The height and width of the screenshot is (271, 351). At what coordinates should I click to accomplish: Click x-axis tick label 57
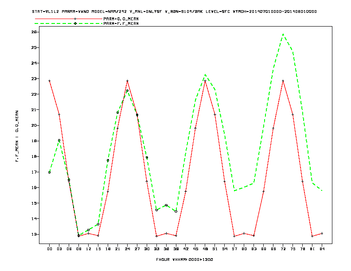pos(234,249)
